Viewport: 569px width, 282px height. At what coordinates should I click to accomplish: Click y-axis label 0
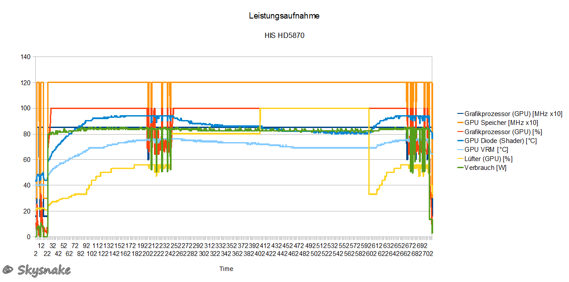tap(29, 237)
